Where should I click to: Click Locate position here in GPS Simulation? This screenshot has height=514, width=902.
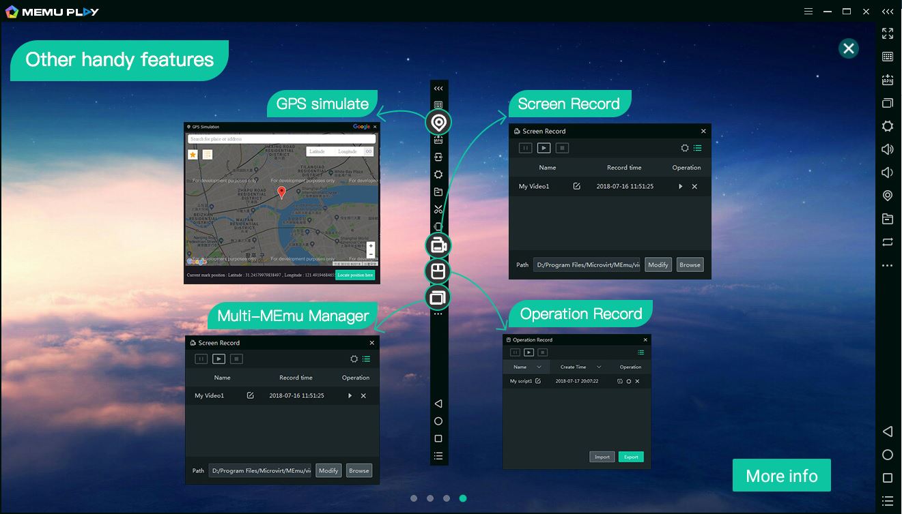[355, 275]
